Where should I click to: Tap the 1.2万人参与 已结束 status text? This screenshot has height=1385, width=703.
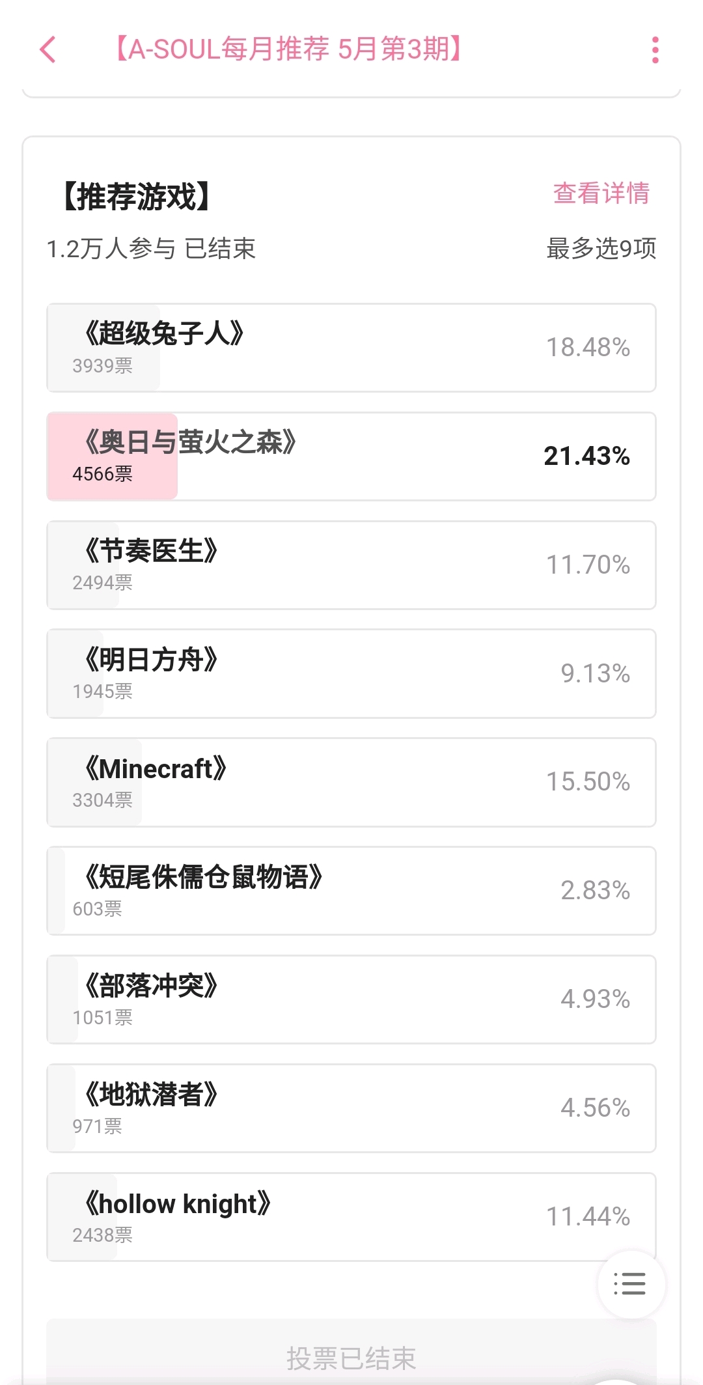tap(151, 249)
